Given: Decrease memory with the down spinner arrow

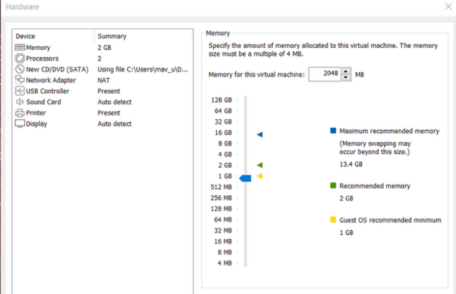Looking at the screenshot, I should click(x=346, y=78).
